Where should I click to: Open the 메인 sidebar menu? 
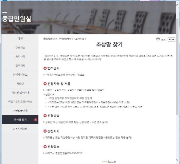[x=20, y=39]
